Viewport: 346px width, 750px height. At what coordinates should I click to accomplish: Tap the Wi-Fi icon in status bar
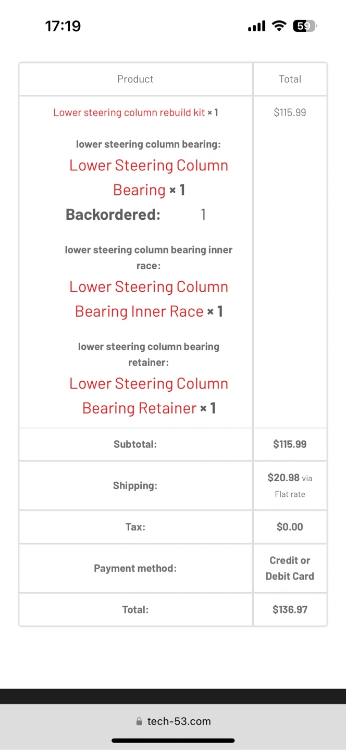click(280, 26)
